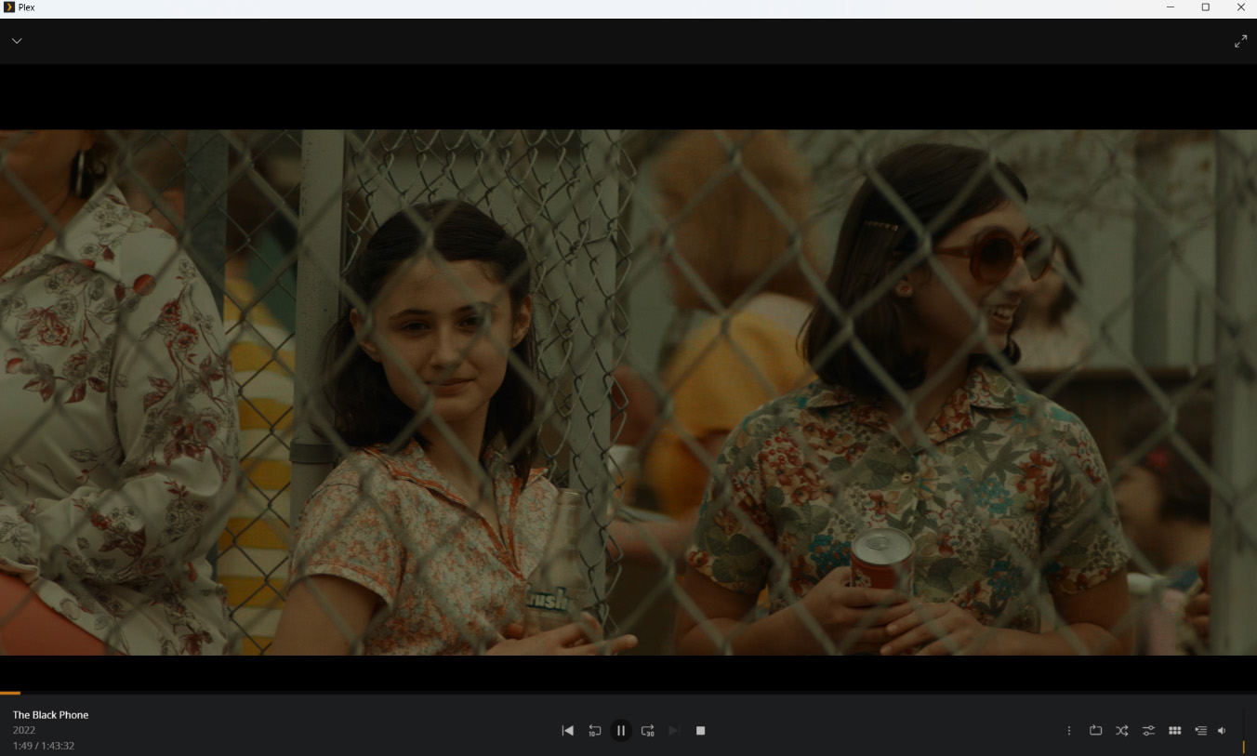
Task: Mute audio using speaker icon
Action: (1222, 731)
